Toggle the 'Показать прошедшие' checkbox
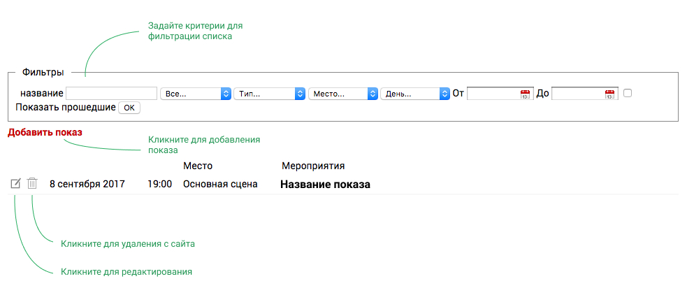The height and width of the screenshot is (295, 687). (x=628, y=93)
